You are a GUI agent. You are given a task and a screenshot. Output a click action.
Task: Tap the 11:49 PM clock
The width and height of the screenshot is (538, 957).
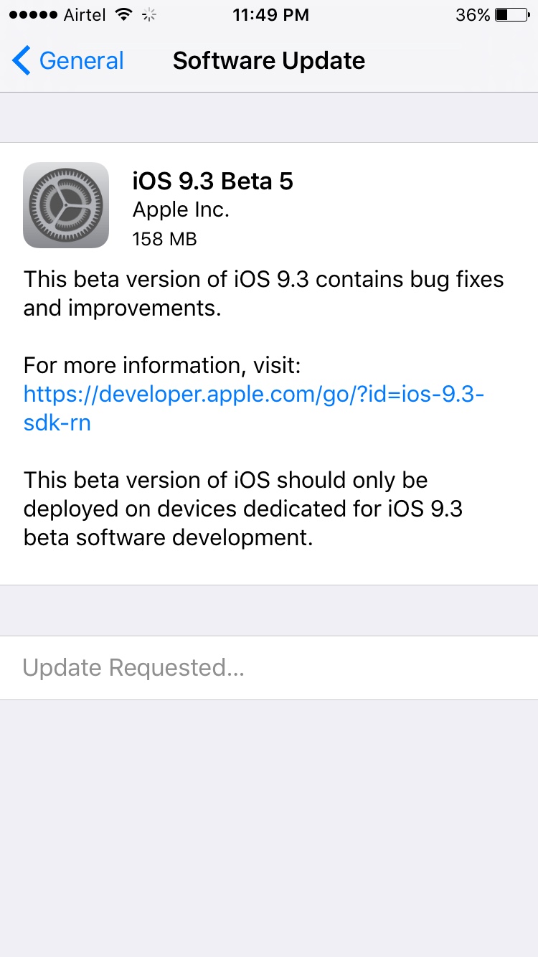point(270,15)
